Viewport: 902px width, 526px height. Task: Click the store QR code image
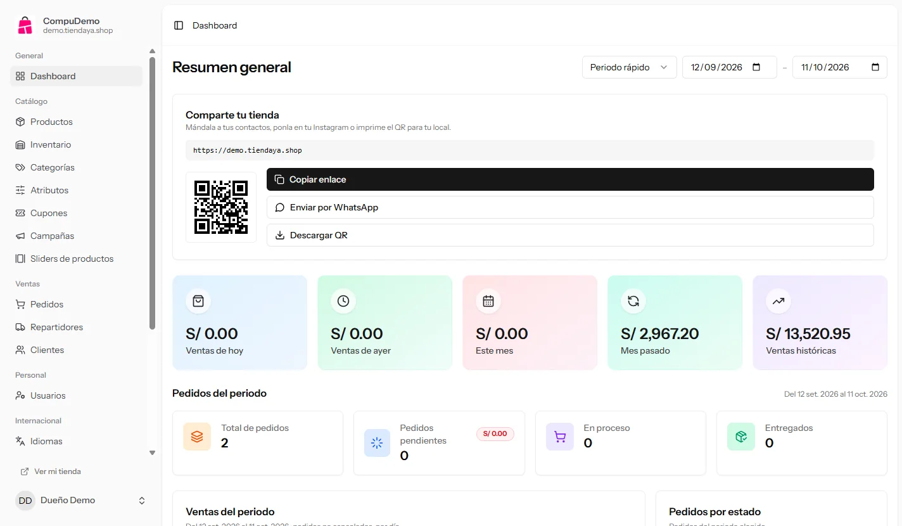pyautogui.click(x=221, y=207)
